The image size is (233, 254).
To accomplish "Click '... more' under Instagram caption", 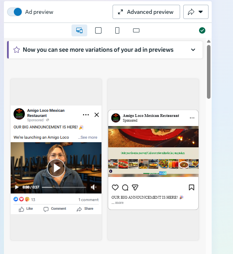I will coord(118,203).
